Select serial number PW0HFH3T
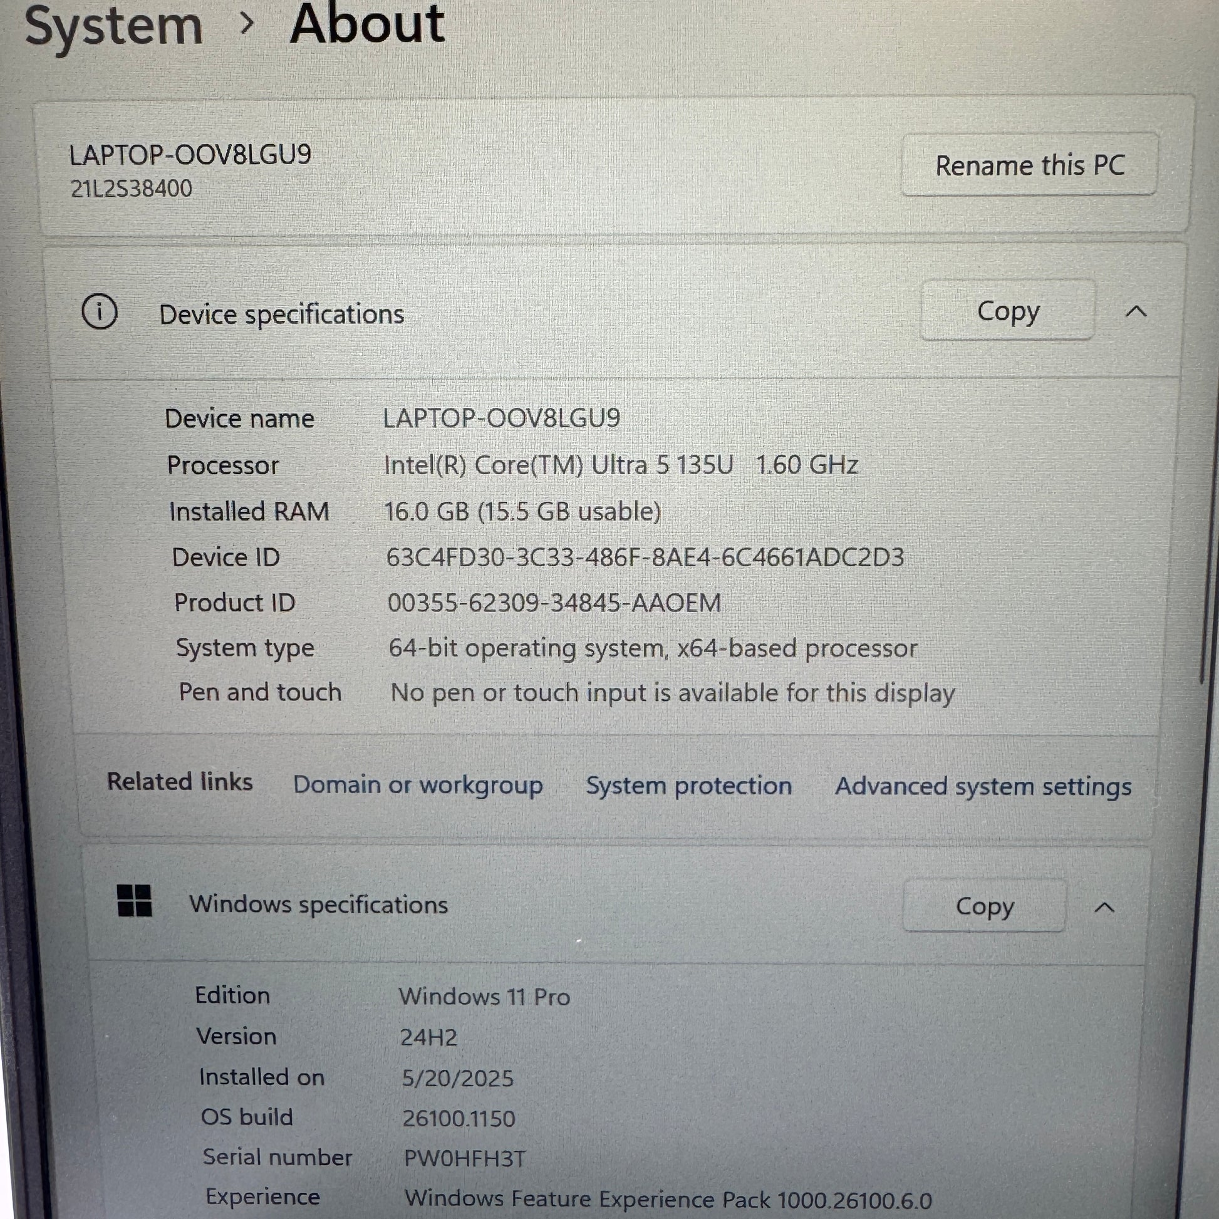This screenshot has height=1219, width=1219. pos(464,1158)
